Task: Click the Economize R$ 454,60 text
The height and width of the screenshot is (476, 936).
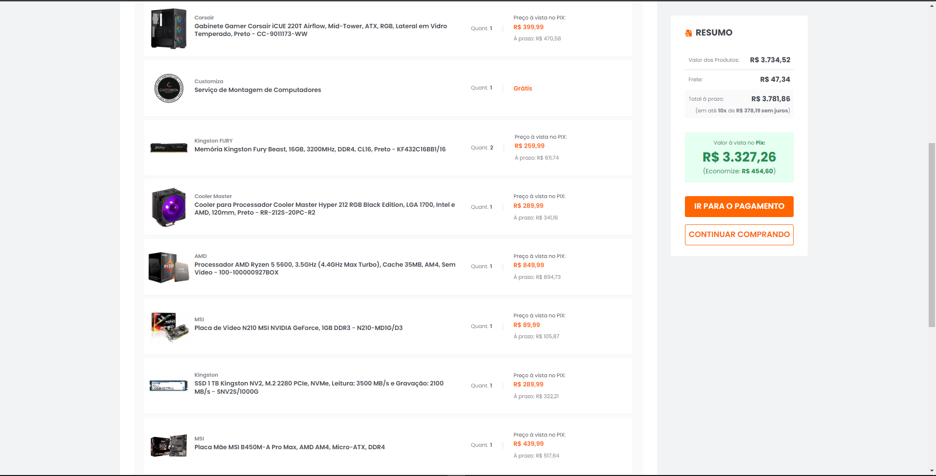Action: pyautogui.click(x=739, y=171)
